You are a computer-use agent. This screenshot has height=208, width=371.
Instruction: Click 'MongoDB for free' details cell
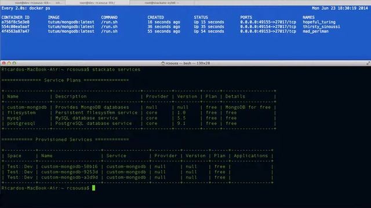248,107
